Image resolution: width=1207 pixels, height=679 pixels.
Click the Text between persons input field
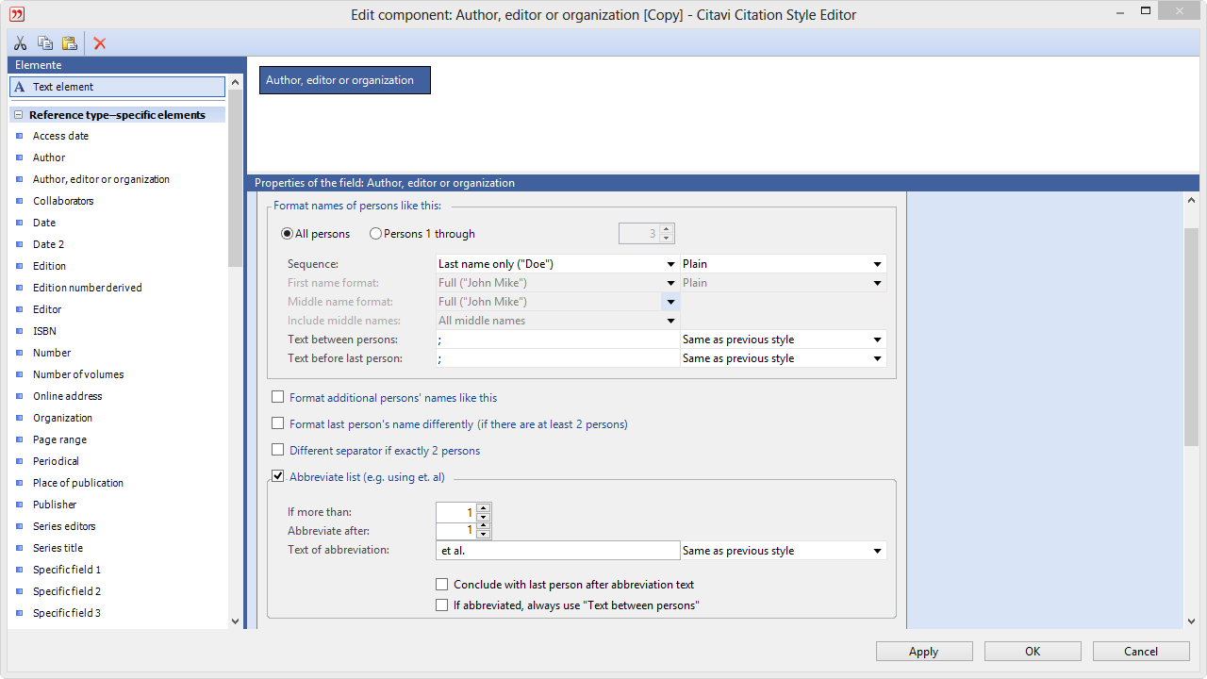click(557, 339)
